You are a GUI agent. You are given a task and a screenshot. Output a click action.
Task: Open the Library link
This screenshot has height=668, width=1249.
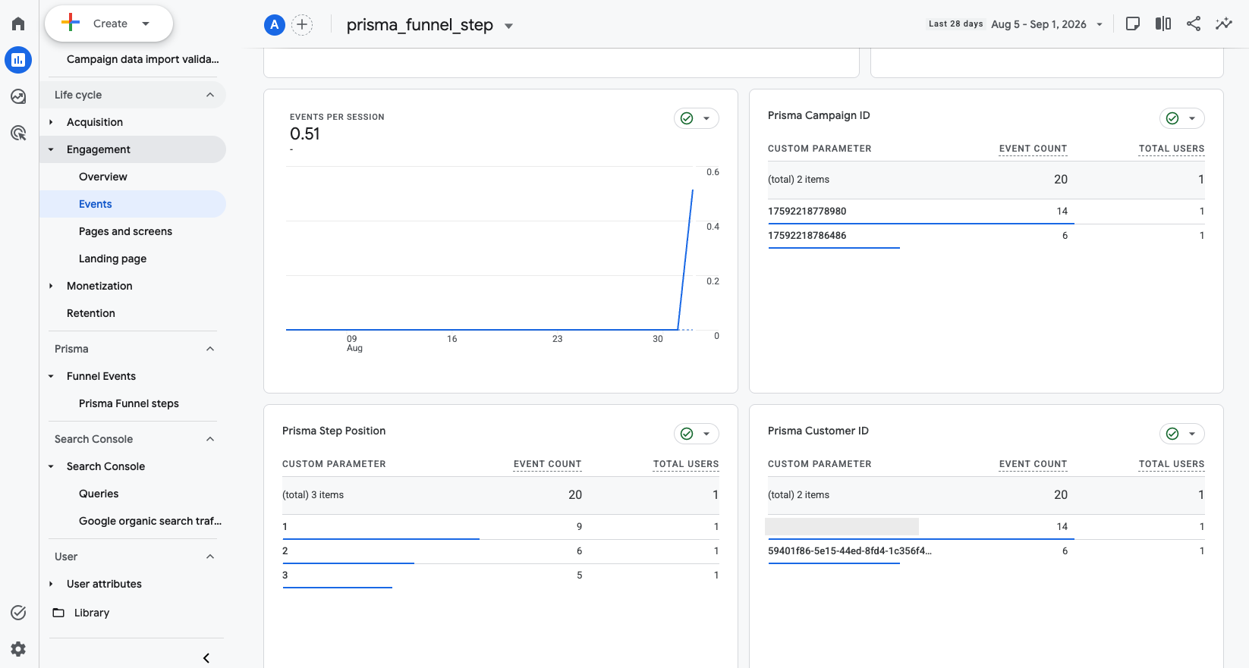[x=92, y=613]
